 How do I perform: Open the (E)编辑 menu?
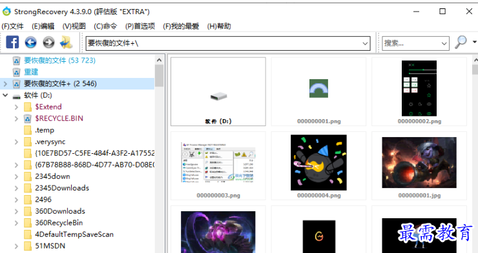pyautogui.click(x=43, y=26)
